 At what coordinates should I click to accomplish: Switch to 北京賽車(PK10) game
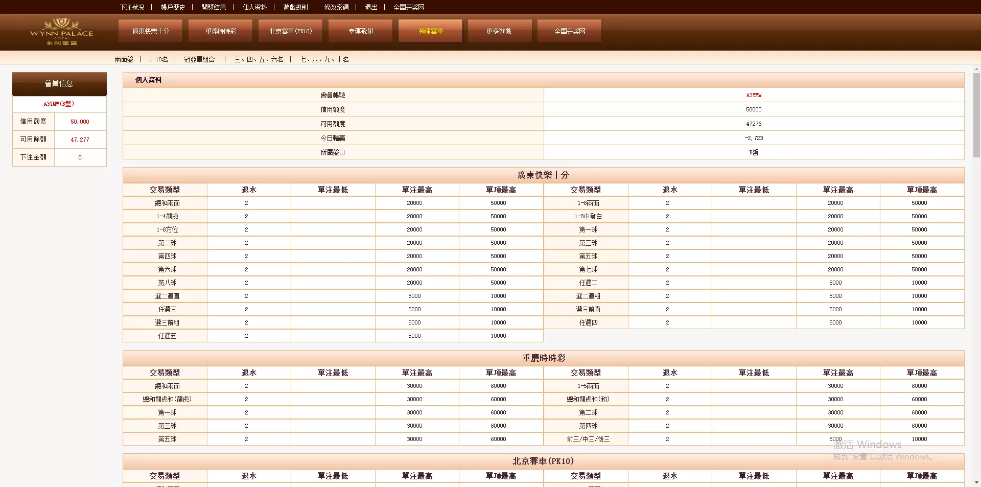tap(290, 31)
